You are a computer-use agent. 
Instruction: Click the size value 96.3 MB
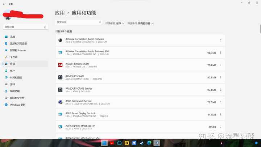coord(212,90)
